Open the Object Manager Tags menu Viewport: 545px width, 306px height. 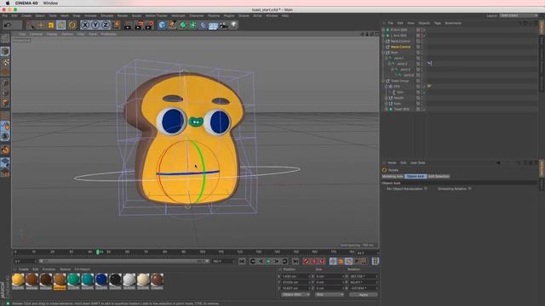[437, 23]
